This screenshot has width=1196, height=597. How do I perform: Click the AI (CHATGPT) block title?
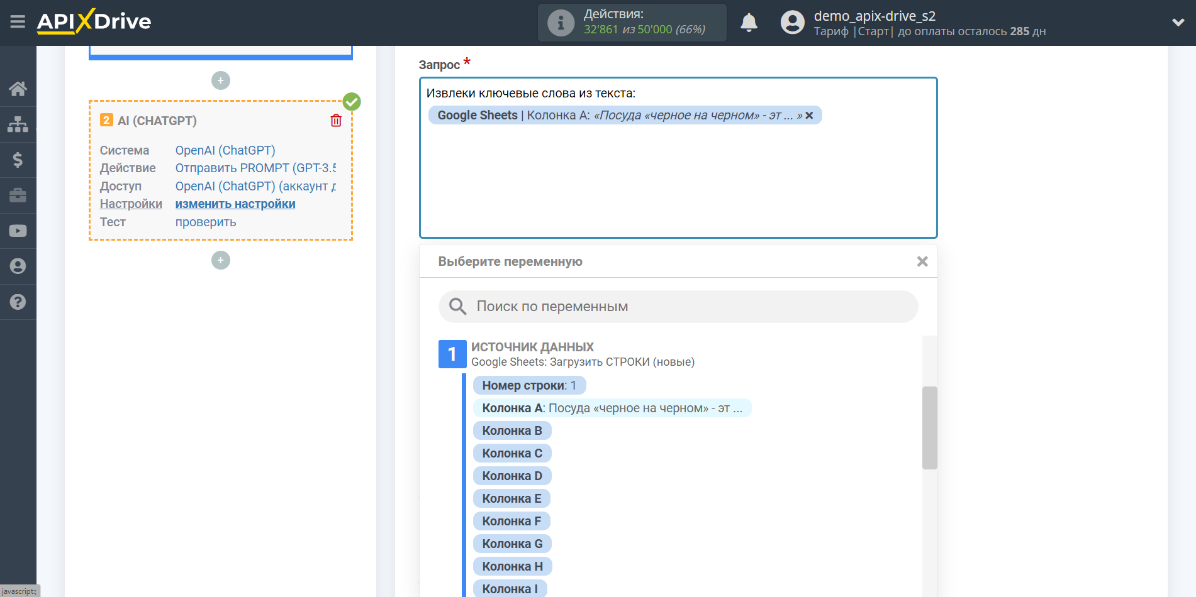(157, 121)
